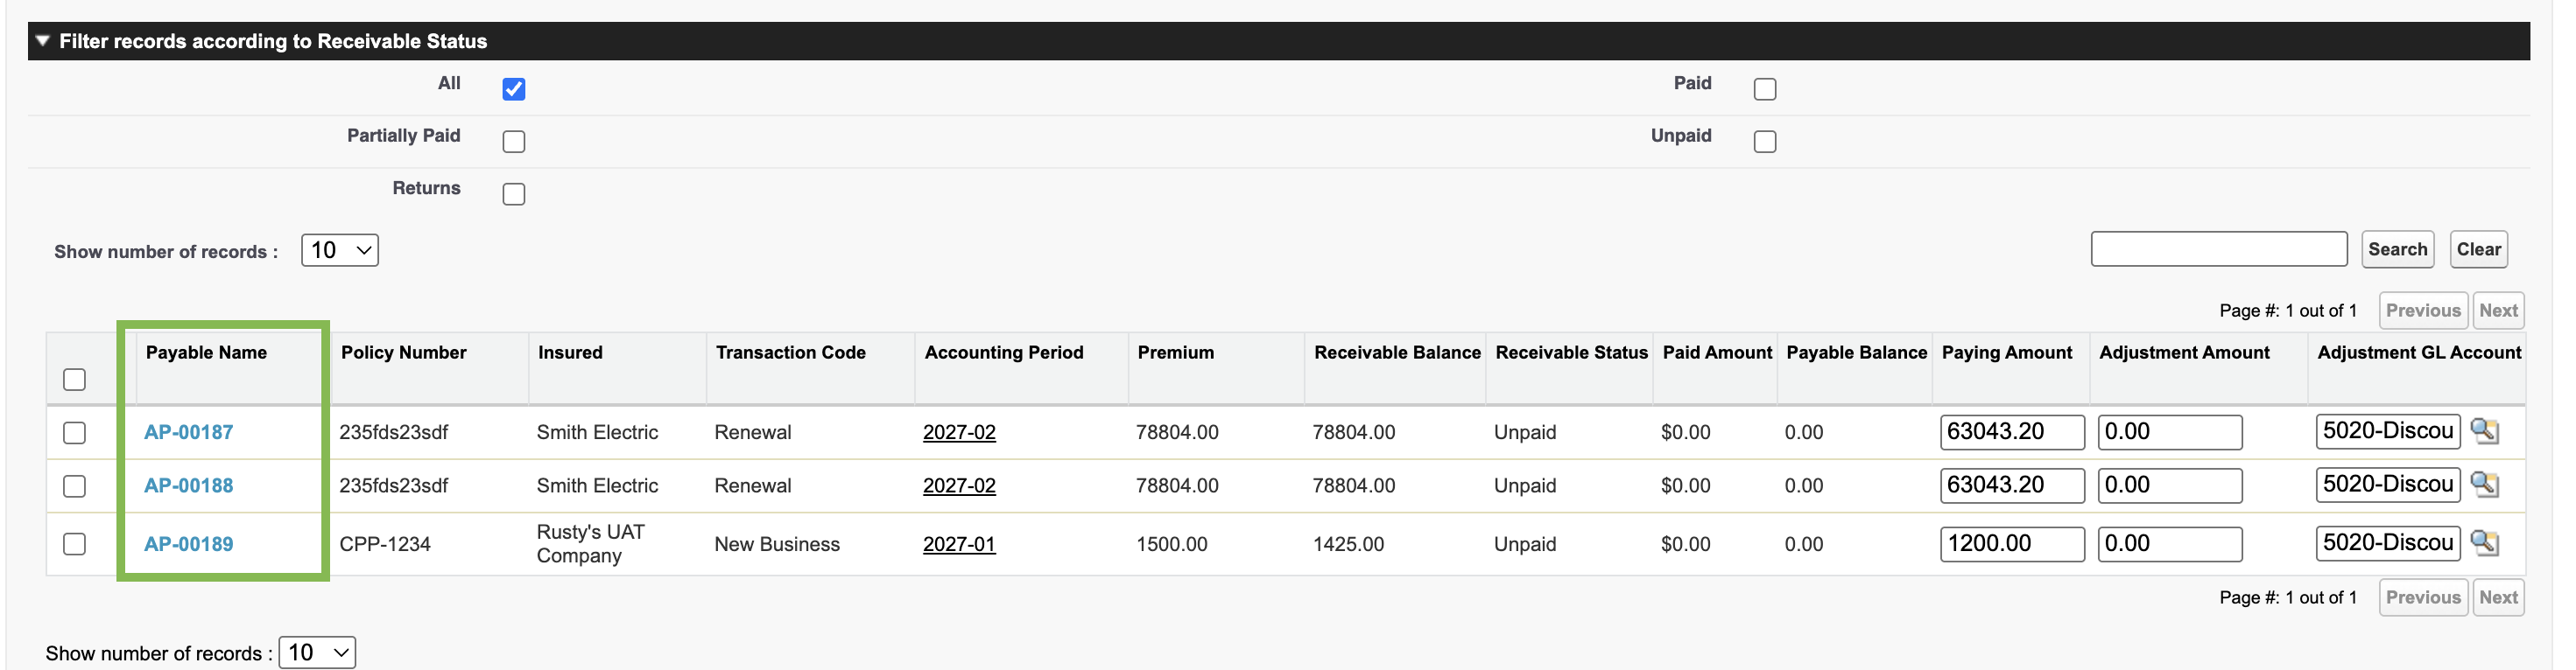Open GL account lookup icon for AP-00188
This screenshot has width=2576, height=670.
[2484, 485]
